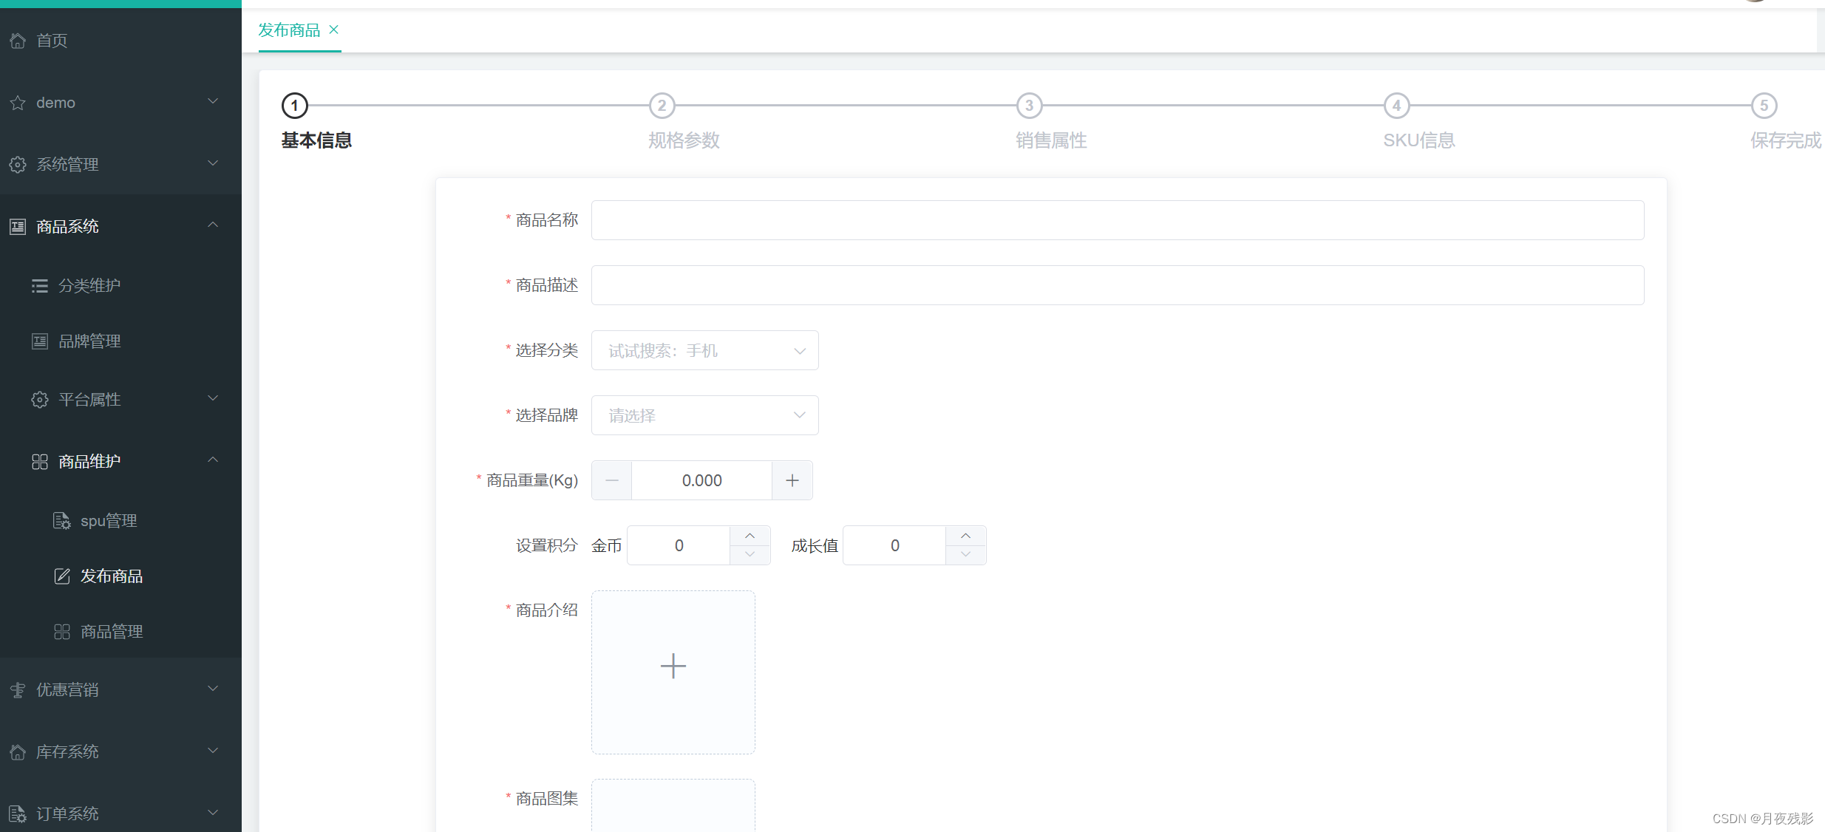Open 商品管理 menu item
Image resolution: width=1825 pixels, height=832 pixels.
coord(120,631)
